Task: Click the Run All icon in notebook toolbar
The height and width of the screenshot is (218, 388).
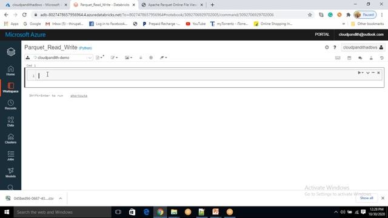Action: [151, 58]
